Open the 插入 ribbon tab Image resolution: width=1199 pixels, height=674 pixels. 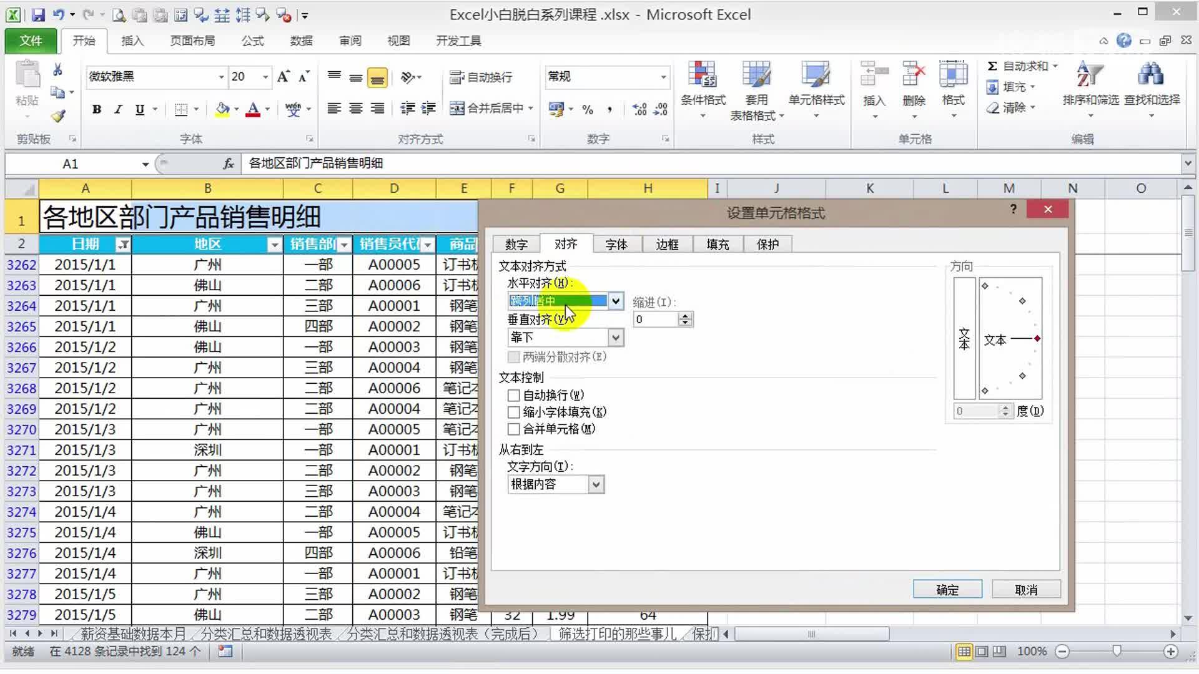coord(132,41)
